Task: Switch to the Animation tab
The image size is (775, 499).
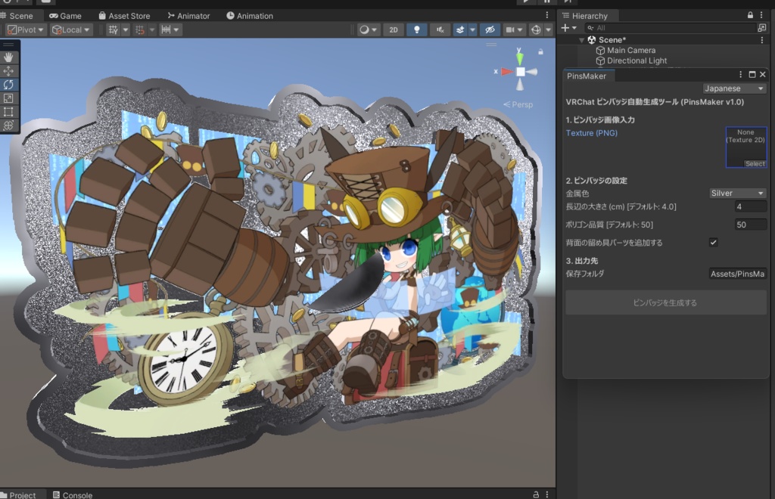Action: point(250,16)
